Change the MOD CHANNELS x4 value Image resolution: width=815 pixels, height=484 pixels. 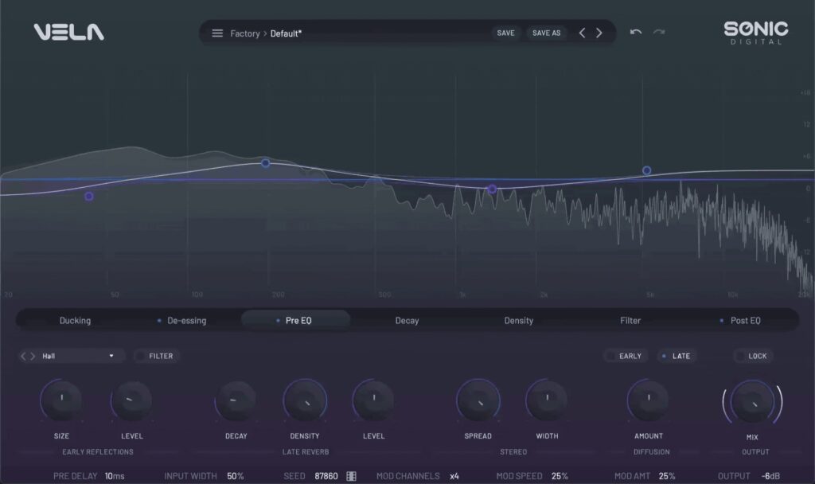tap(454, 476)
